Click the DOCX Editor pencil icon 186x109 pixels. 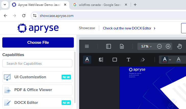point(7,103)
